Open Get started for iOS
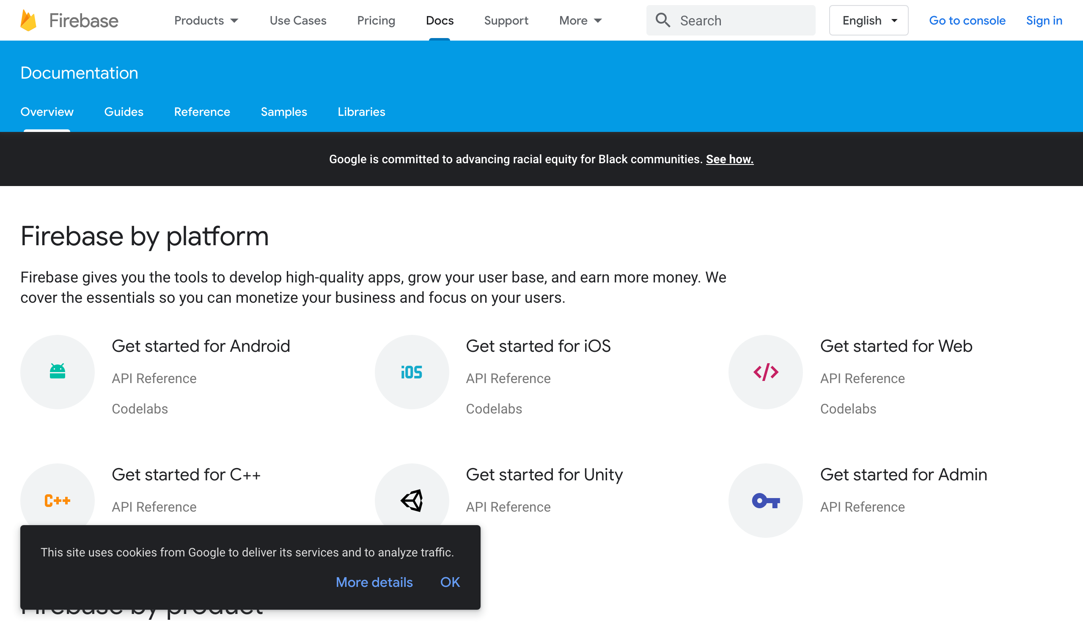This screenshot has height=630, width=1083. tap(538, 346)
